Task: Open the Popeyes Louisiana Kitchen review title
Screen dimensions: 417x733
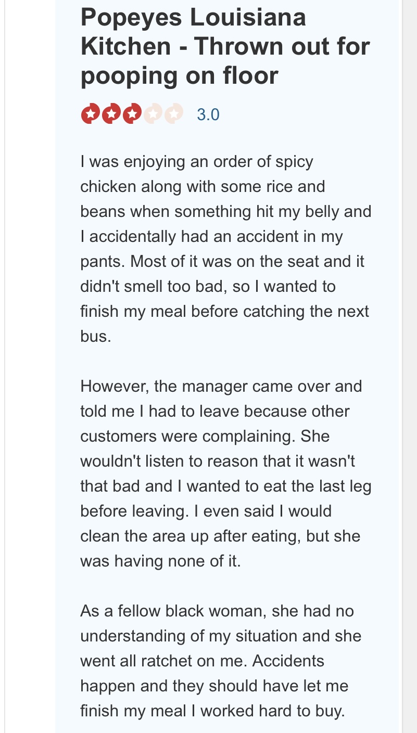Action: pyautogui.click(x=225, y=47)
